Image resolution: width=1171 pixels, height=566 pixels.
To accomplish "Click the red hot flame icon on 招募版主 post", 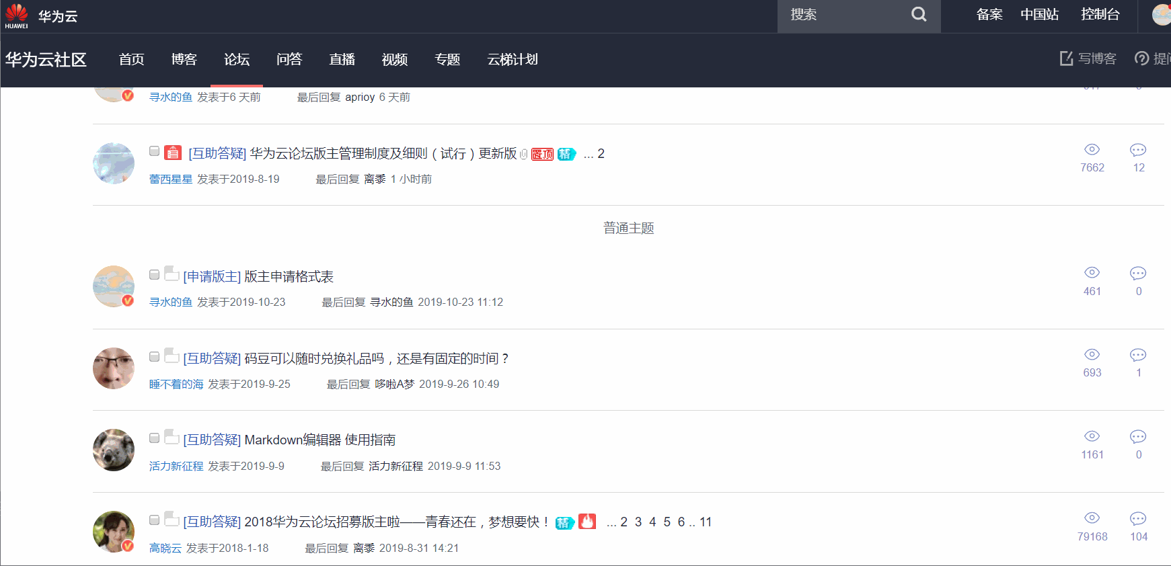I will click(x=587, y=521).
